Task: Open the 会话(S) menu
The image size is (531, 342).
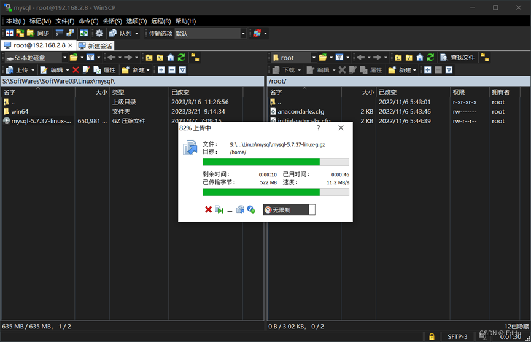Action: point(112,21)
